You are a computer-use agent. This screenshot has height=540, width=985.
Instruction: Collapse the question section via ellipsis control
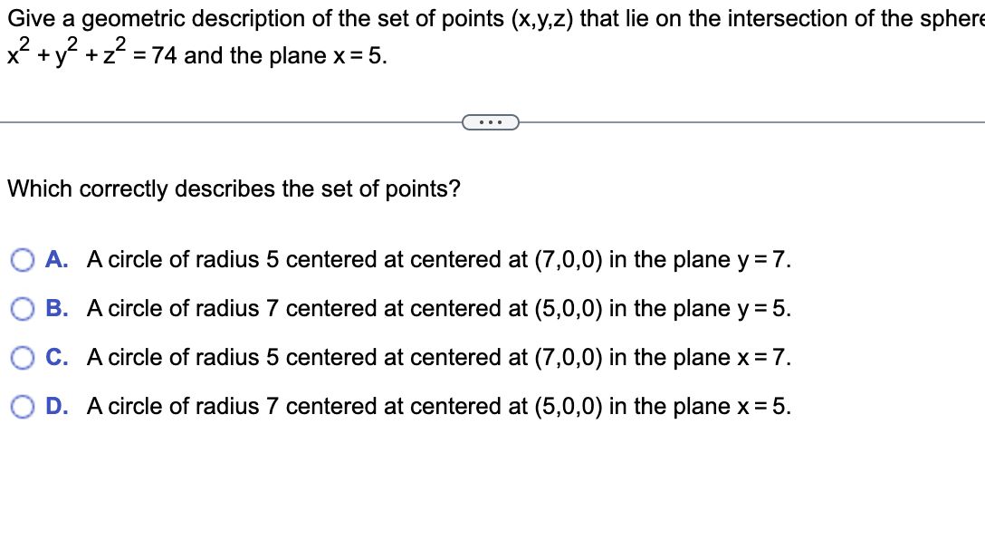[491, 121]
